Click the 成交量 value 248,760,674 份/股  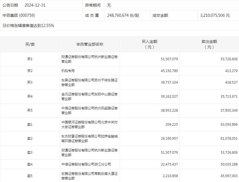tap(123, 15)
